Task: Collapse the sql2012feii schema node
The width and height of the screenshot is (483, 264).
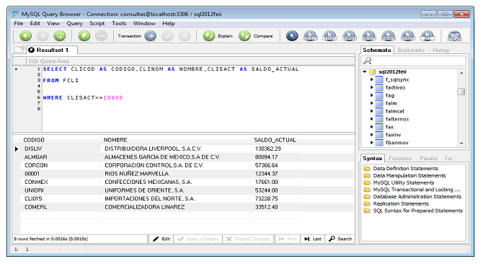Action: tap(364, 72)
